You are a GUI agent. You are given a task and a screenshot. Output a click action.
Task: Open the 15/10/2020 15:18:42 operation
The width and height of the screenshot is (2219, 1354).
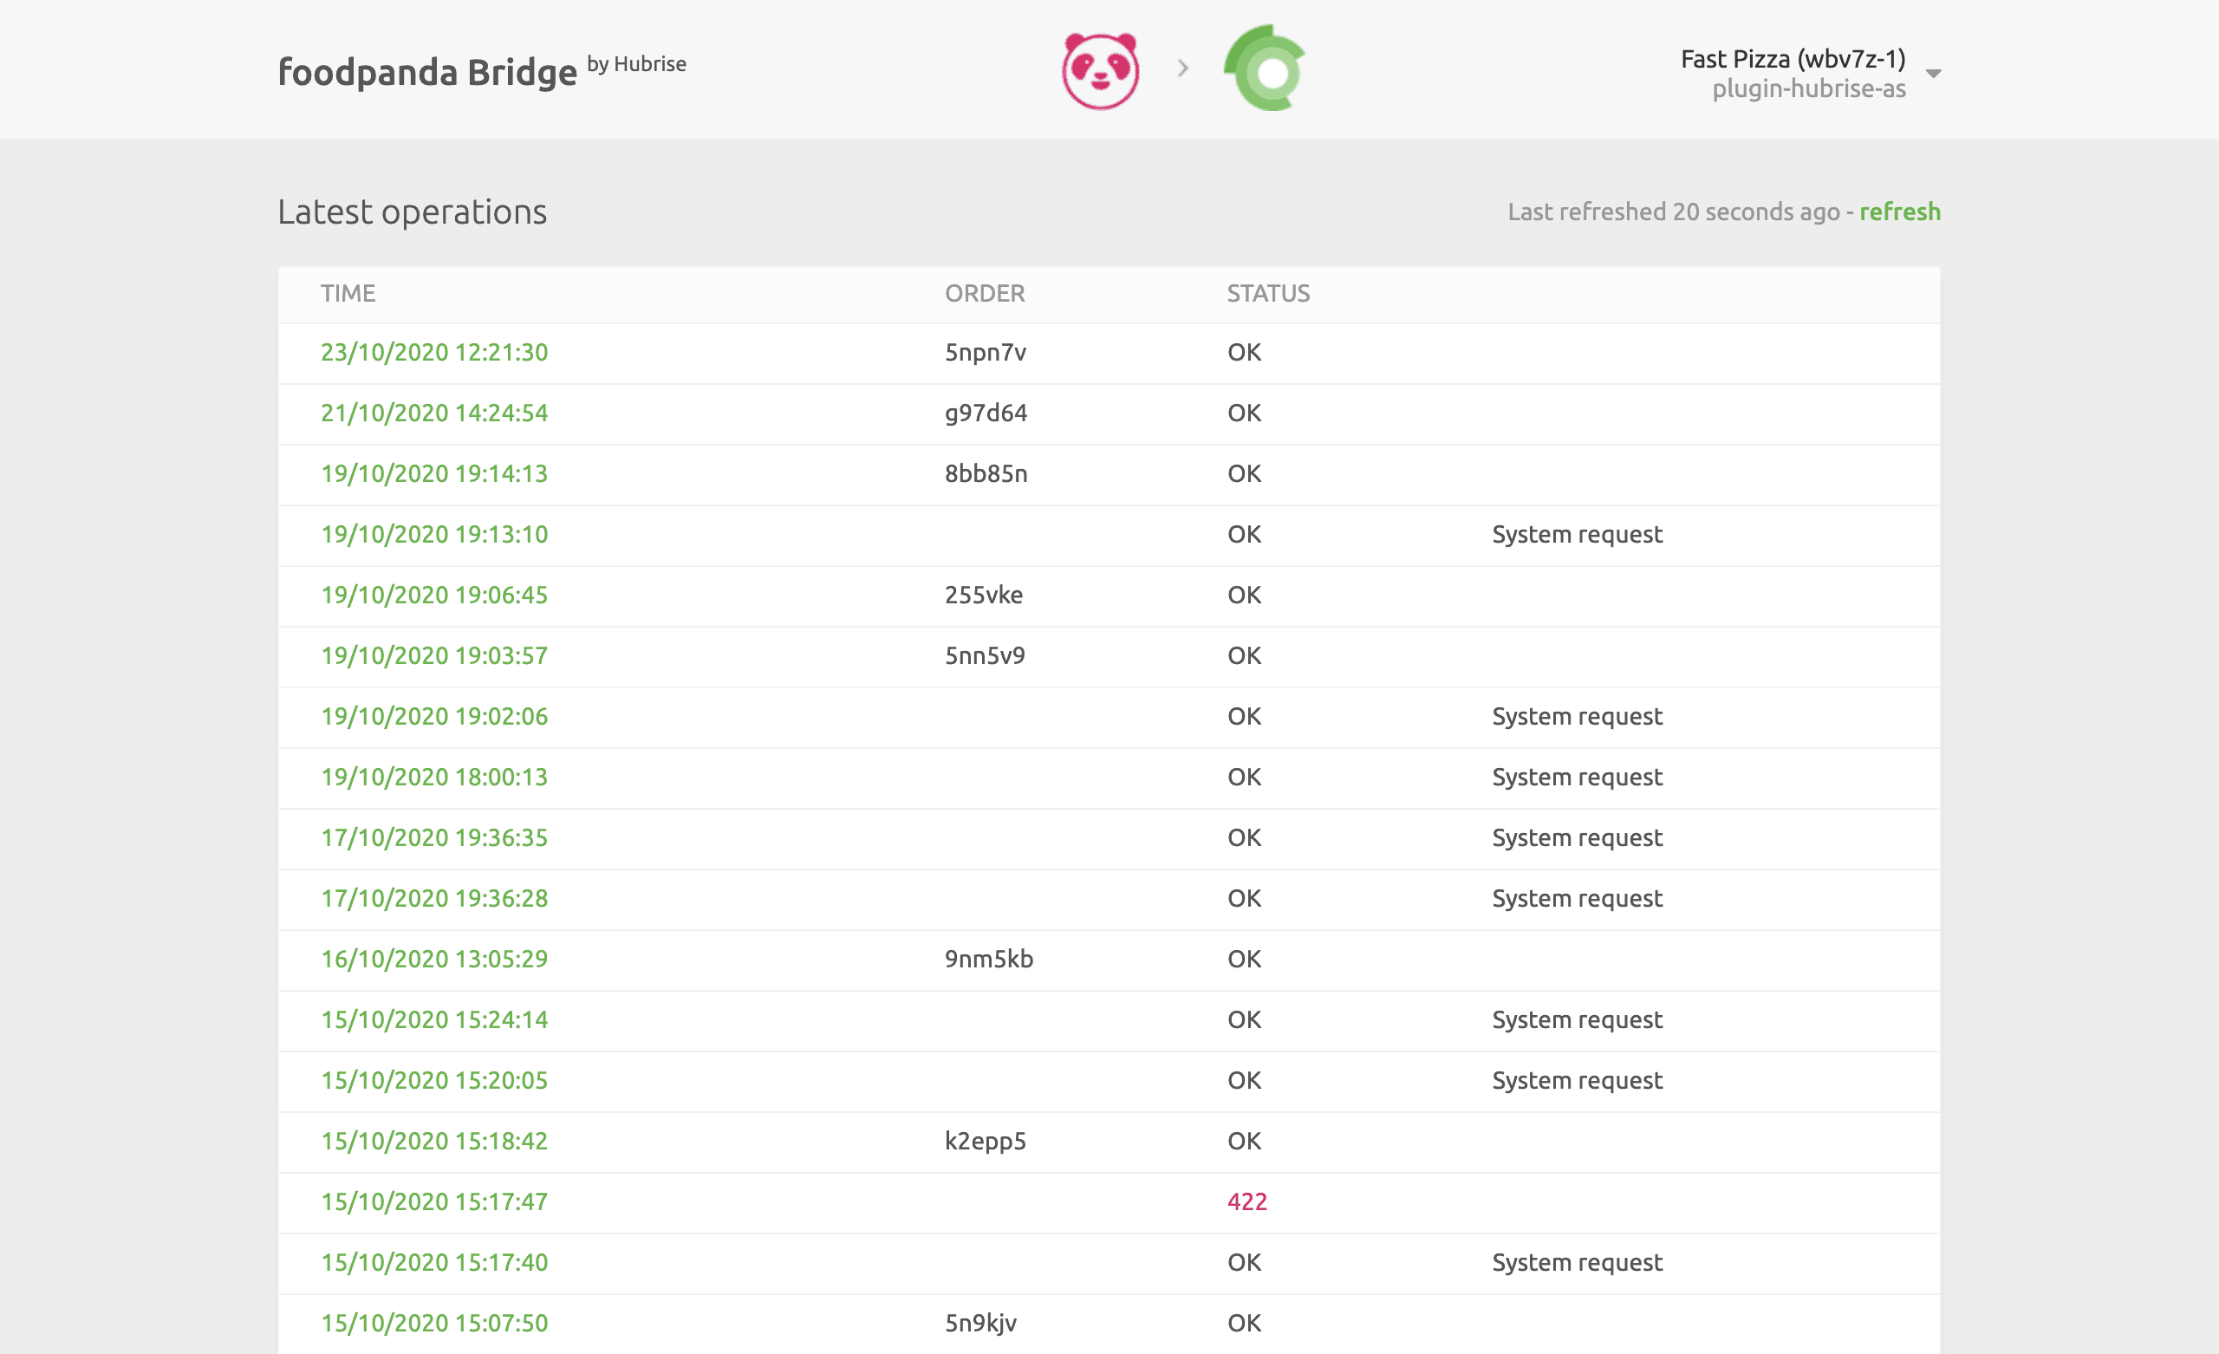[434, 1141]
